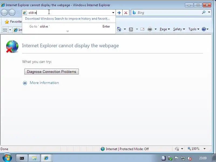Open Windows Explorer folder in taskbar
216x162 pixels.
(x=34, y=158)
